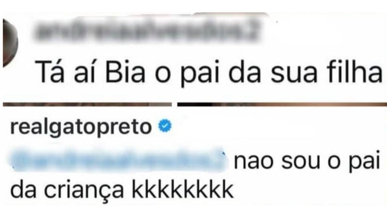Click the word "Bia" in the top comment

125,73
